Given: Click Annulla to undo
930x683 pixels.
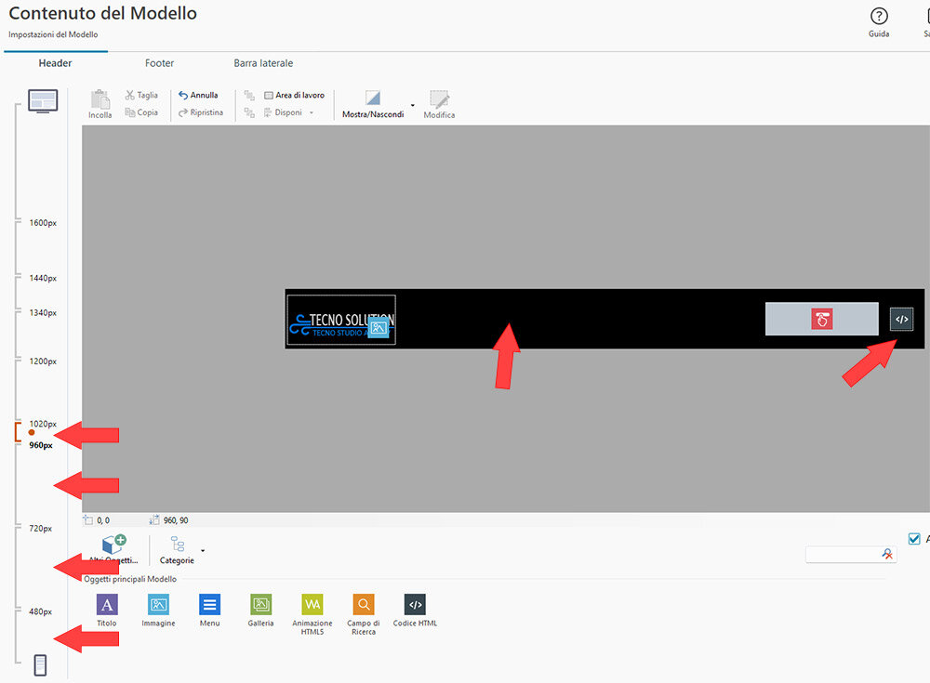Looking at the screenshot, I should (198, 95).
